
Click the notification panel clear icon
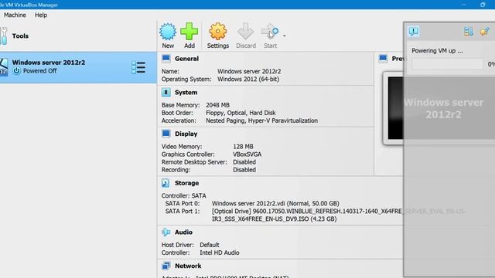click(485, 31)
